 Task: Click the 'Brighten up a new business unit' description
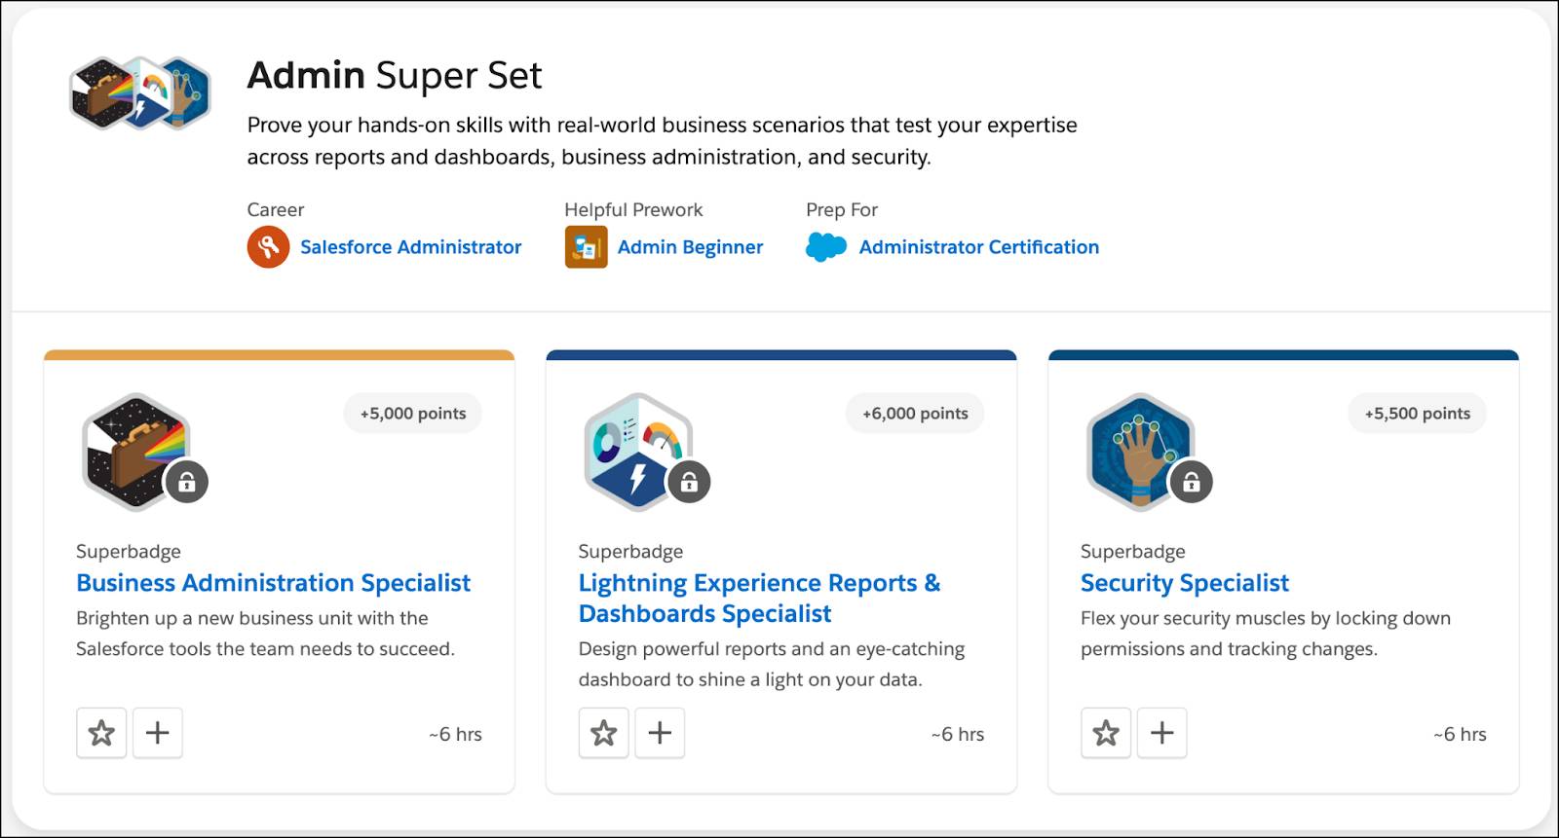(x=266, y=634)
